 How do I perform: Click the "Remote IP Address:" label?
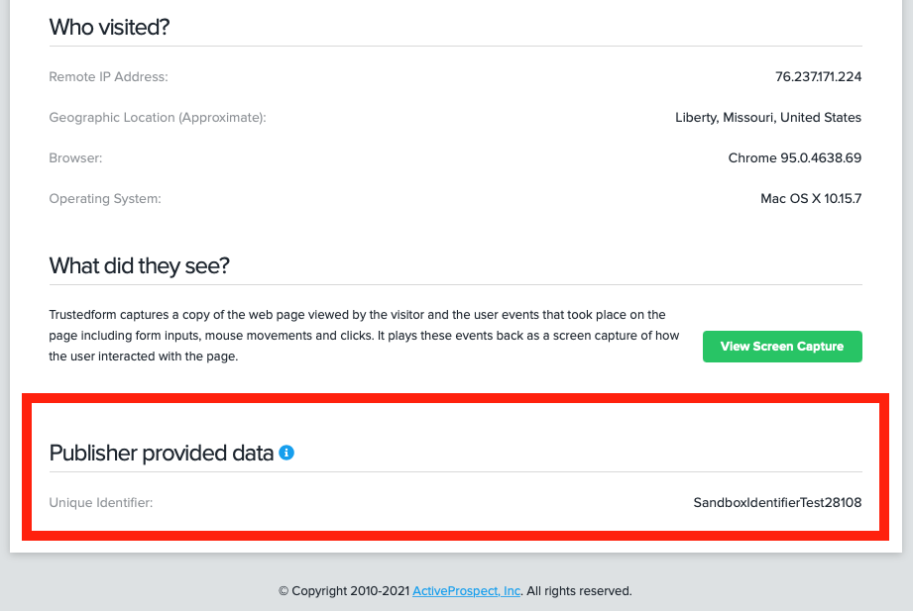109,76
